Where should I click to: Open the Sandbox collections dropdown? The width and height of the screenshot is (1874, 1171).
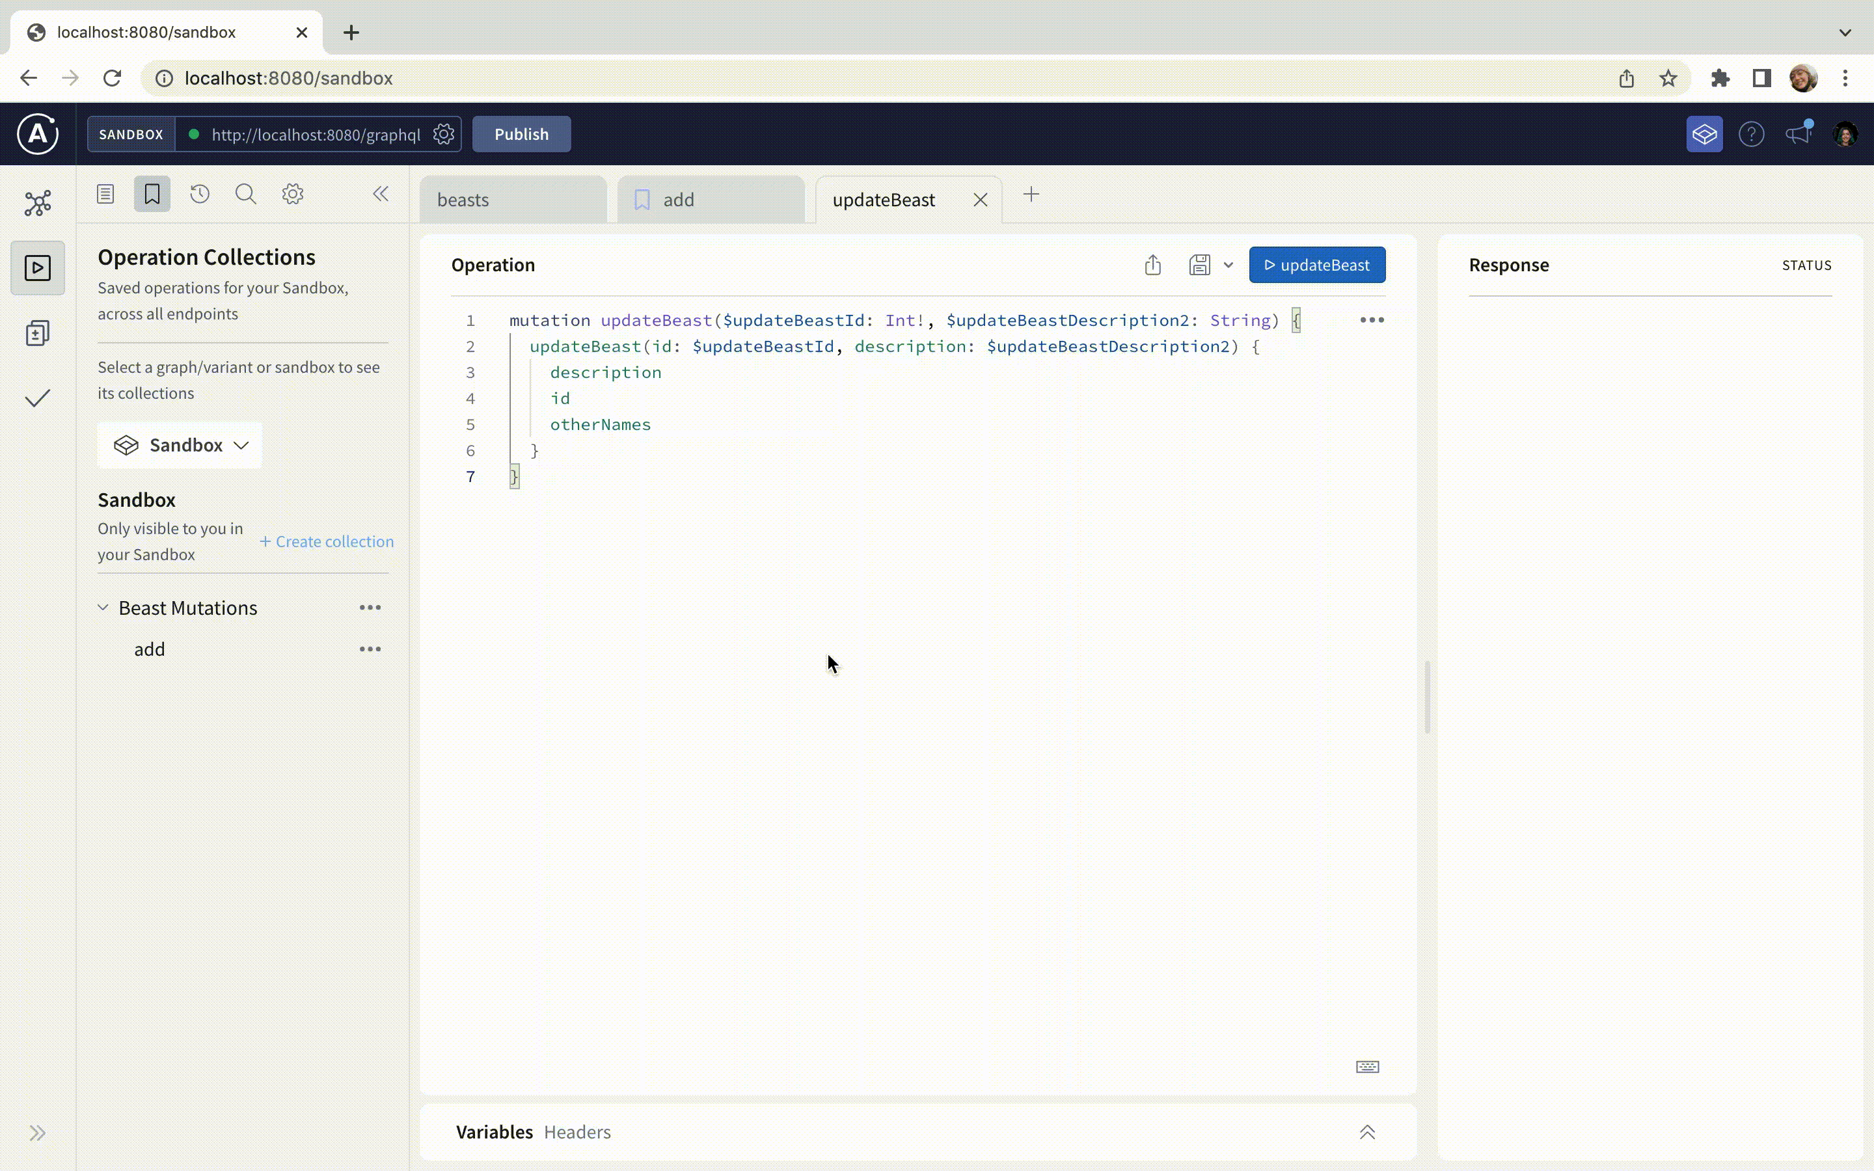tap(180, 446)
